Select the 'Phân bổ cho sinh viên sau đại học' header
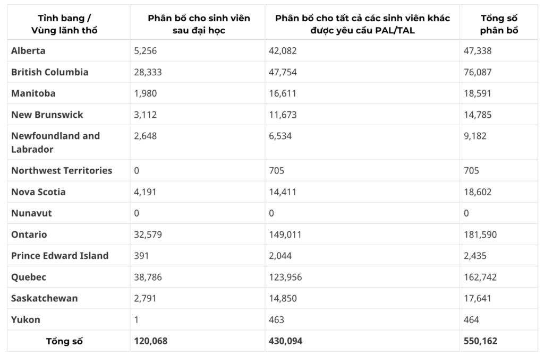The width and height of the screenshot is (544, 356). point(199,24)
